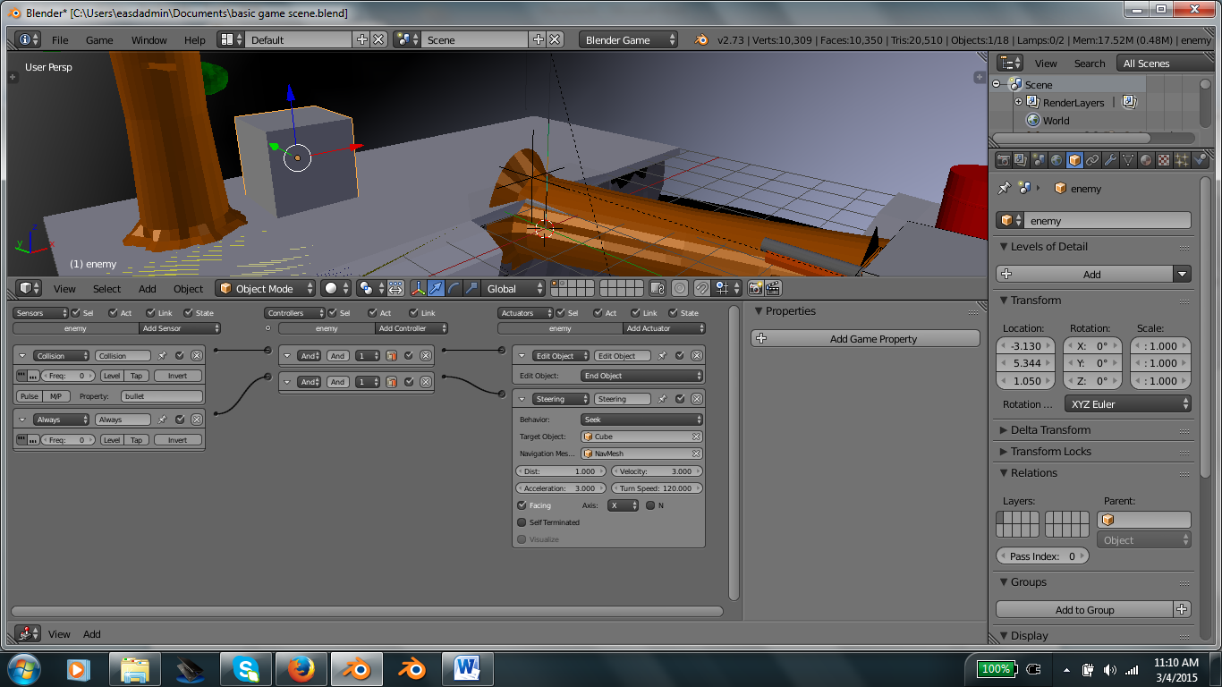Image resolution: width=1222 pixels, height=687 pixels.
Task: Open the Global orientation dropdown
Action: 512,288
